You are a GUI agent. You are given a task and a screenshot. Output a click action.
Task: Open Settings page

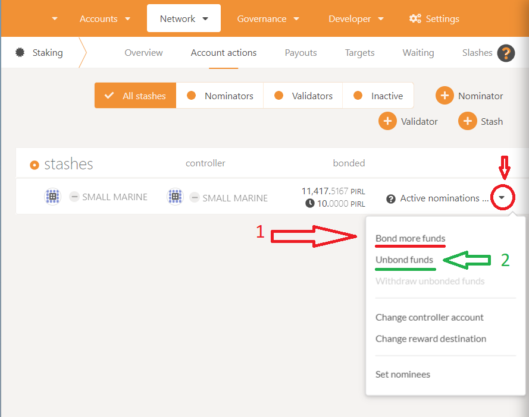point(434,18)
